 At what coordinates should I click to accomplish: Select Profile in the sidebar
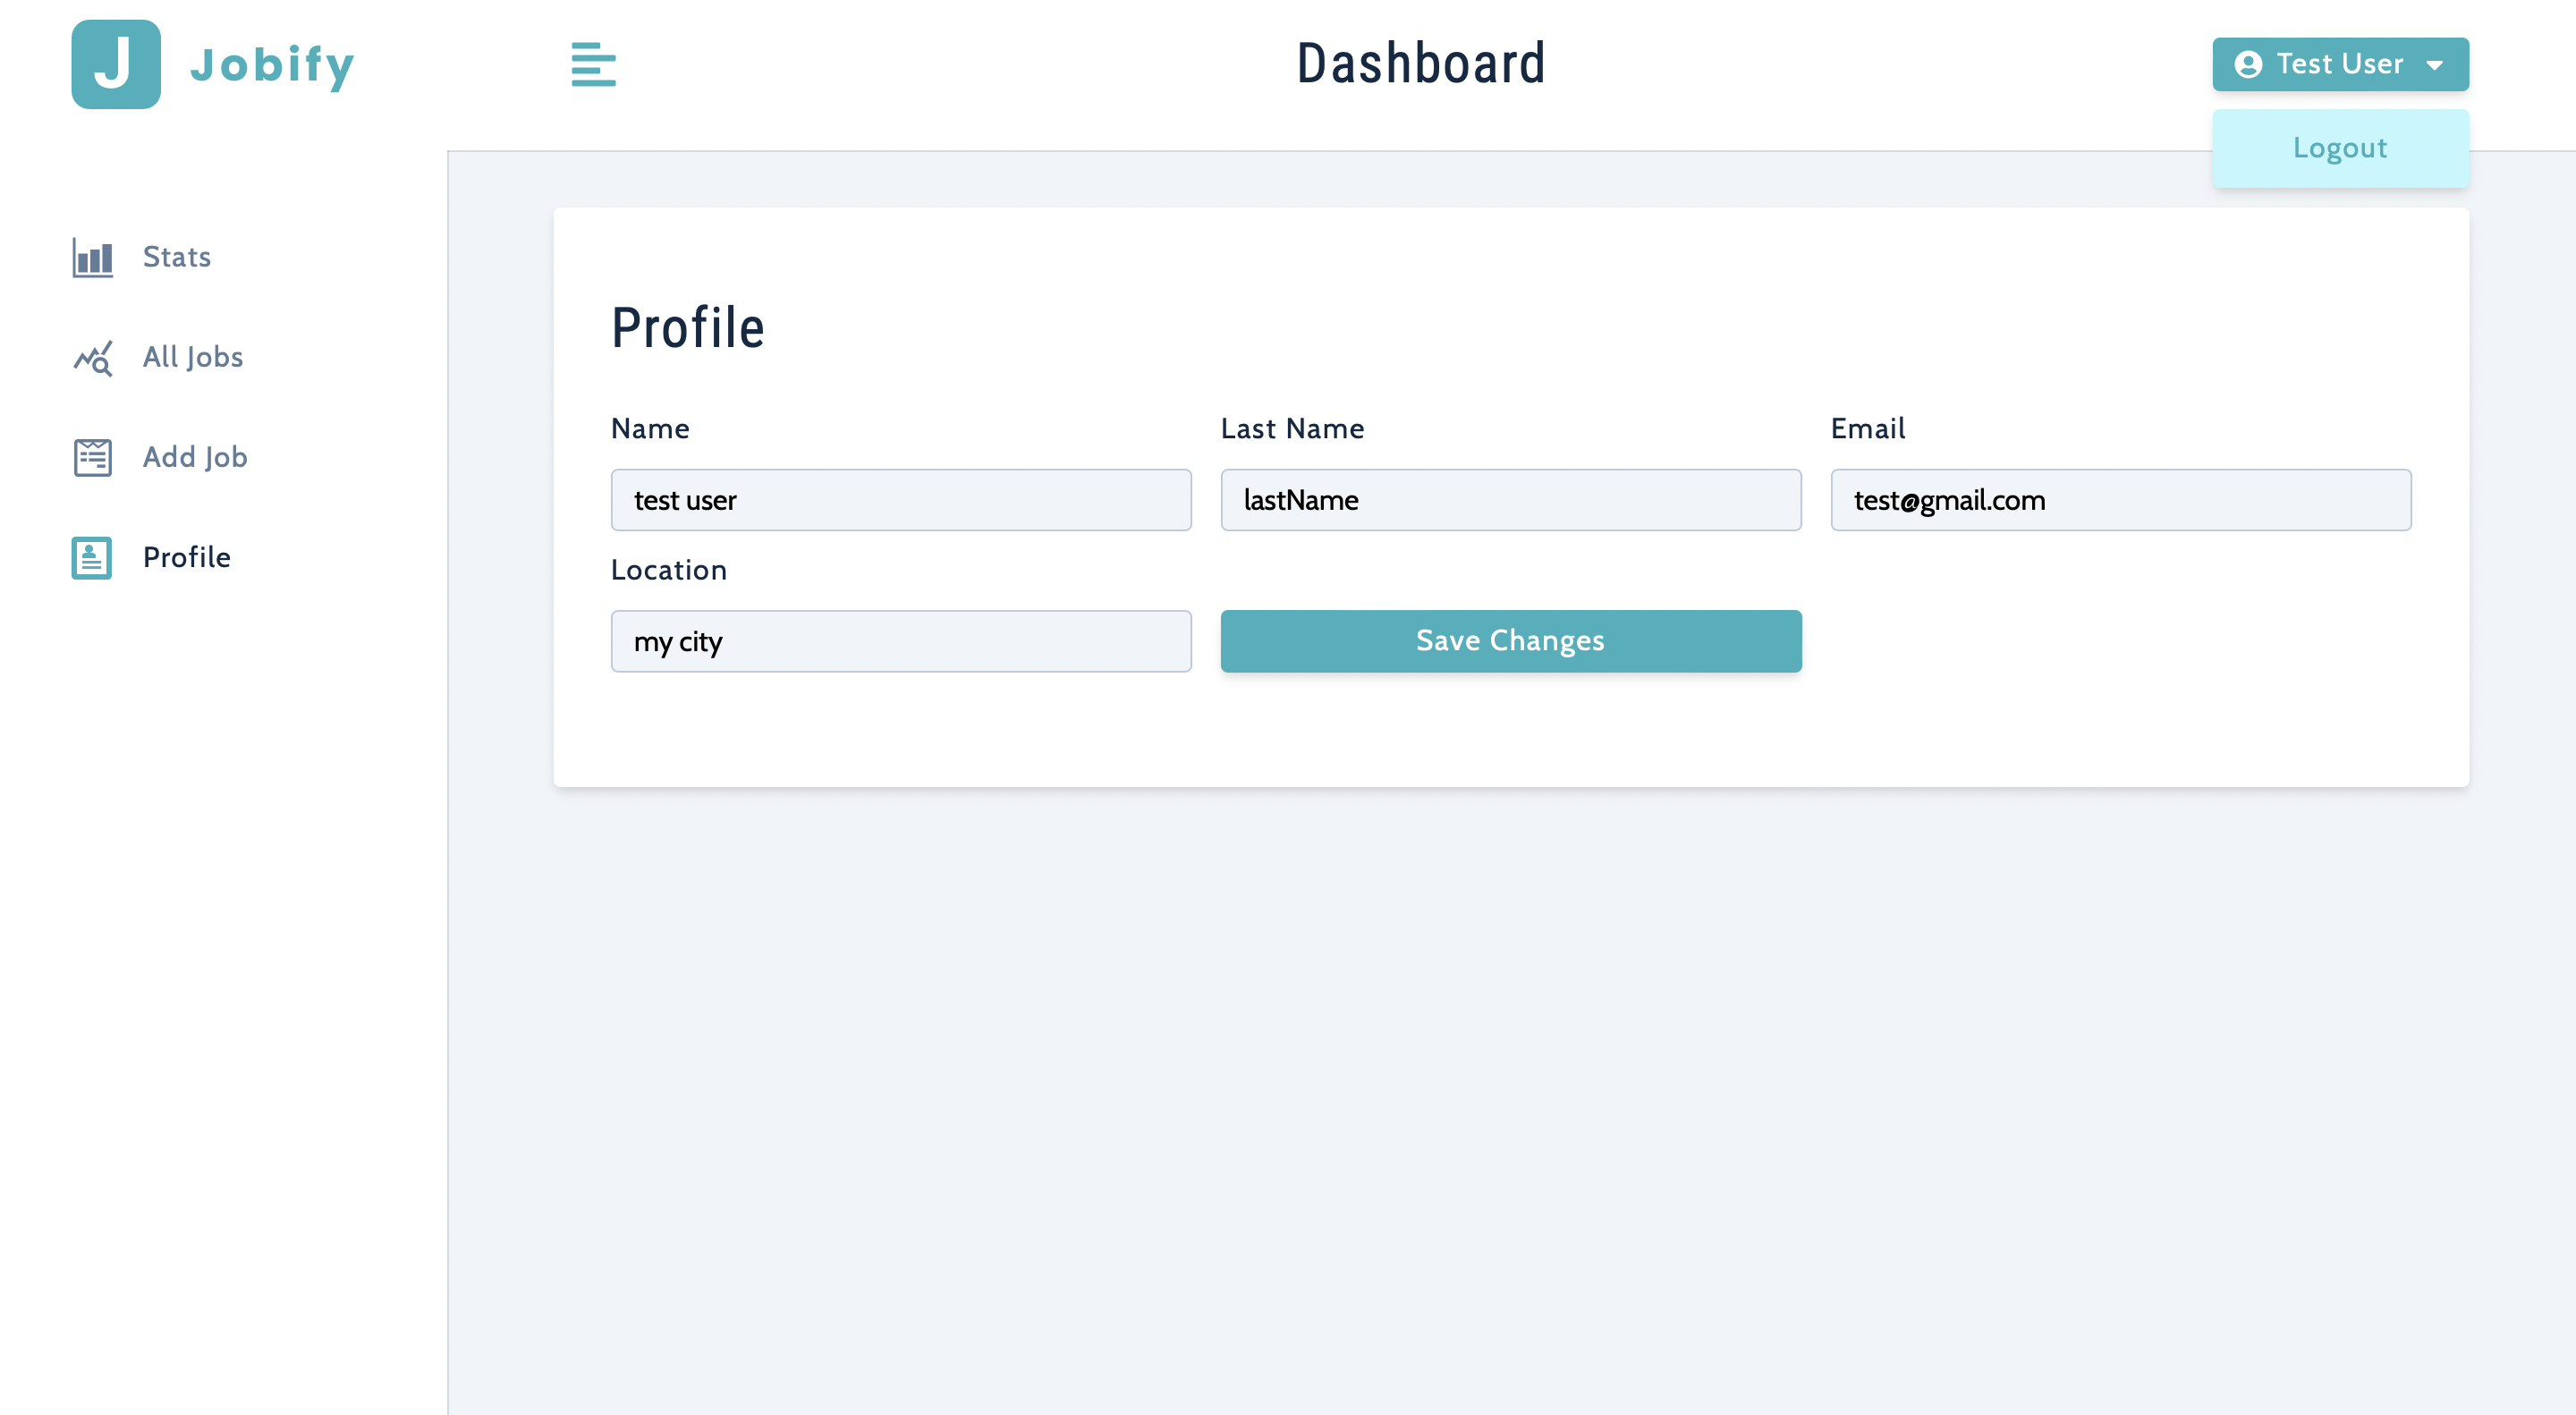coord(186,557)
